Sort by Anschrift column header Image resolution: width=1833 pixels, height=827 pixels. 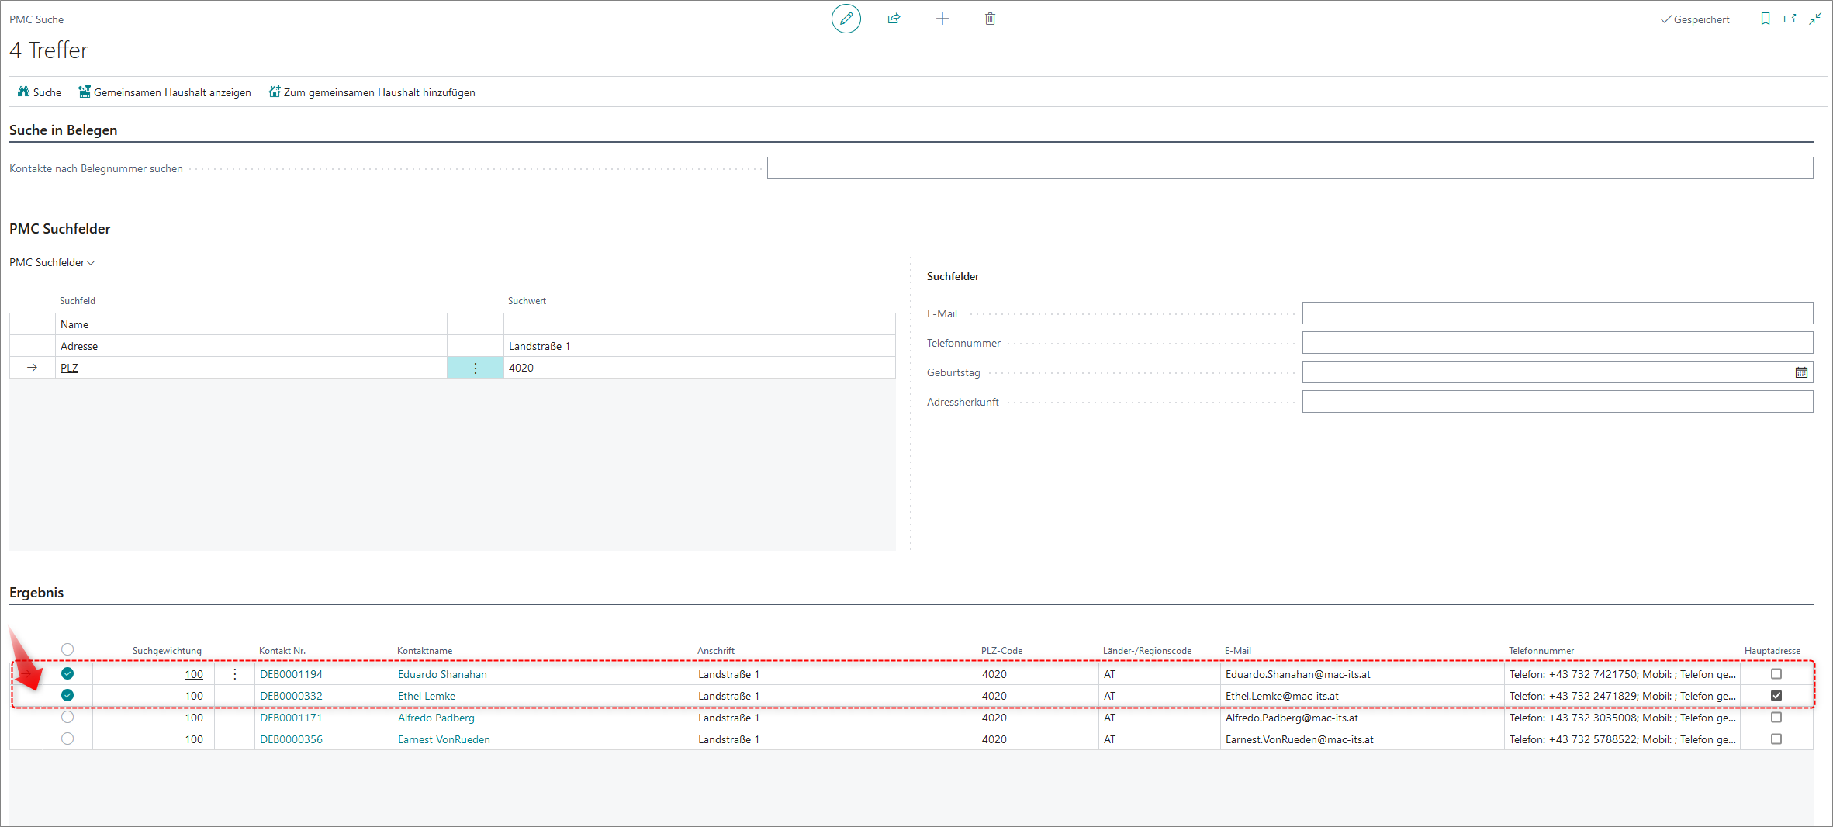tap(715, 651)
